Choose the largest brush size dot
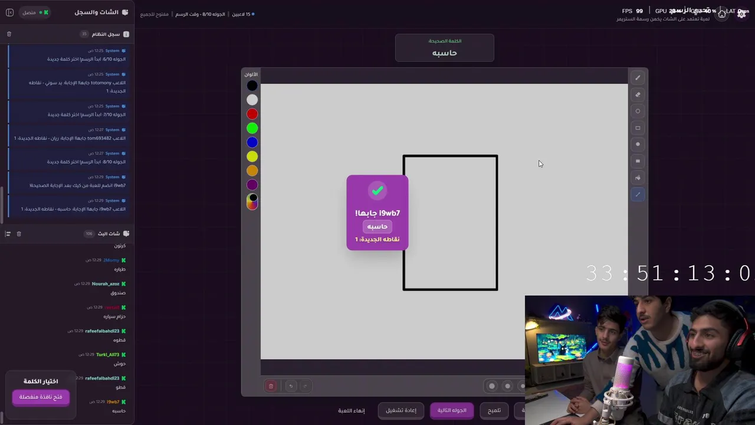The height and width of the screenshot is (425, 755). tap(492, 386)
